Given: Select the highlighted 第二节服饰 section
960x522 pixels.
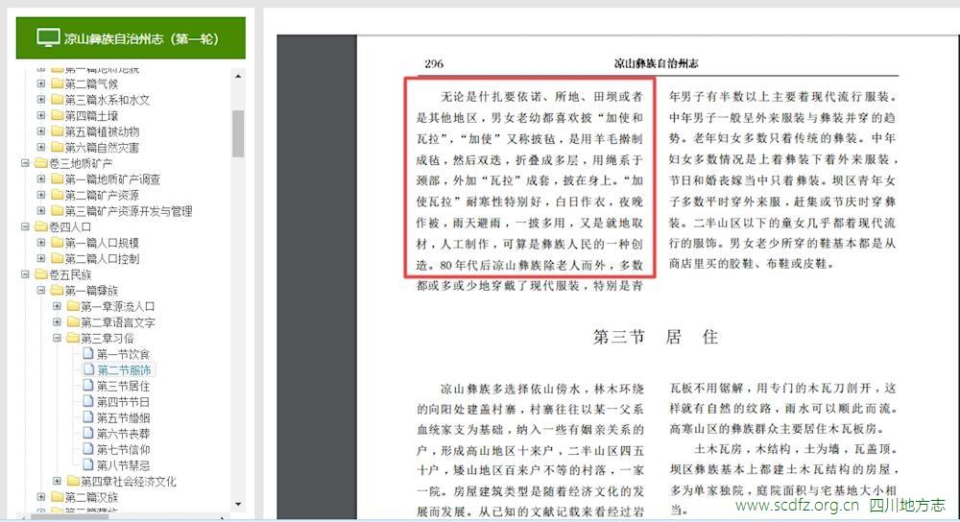Looking at the screenshot, I should [x=124, y=370].
